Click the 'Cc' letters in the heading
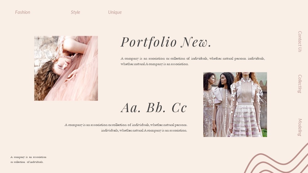Image resolution: width=308 pixels, height=173 pixels. pyautogui.click(x=179, y=108)
